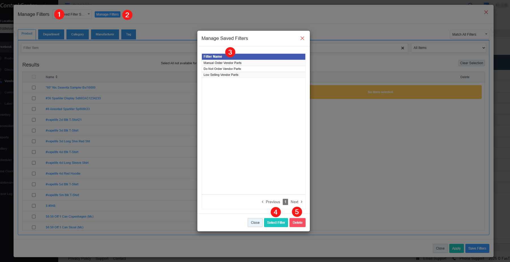Open the $0.50 Off 1 Can Copenhagen (Mc) link
This screenshot has width=510, height=262.
click(70, 217)
